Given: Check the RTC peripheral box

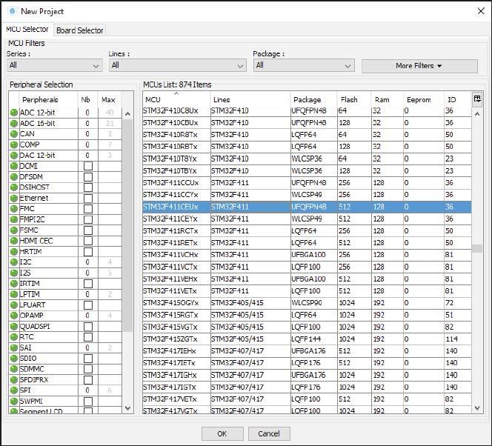Looking at the screenshot, I should (x=88, y=337).
